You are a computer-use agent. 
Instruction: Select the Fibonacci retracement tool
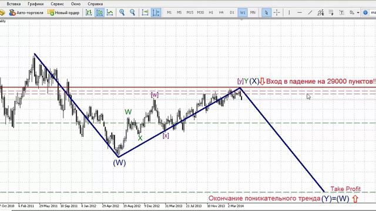tap(331, 13)
